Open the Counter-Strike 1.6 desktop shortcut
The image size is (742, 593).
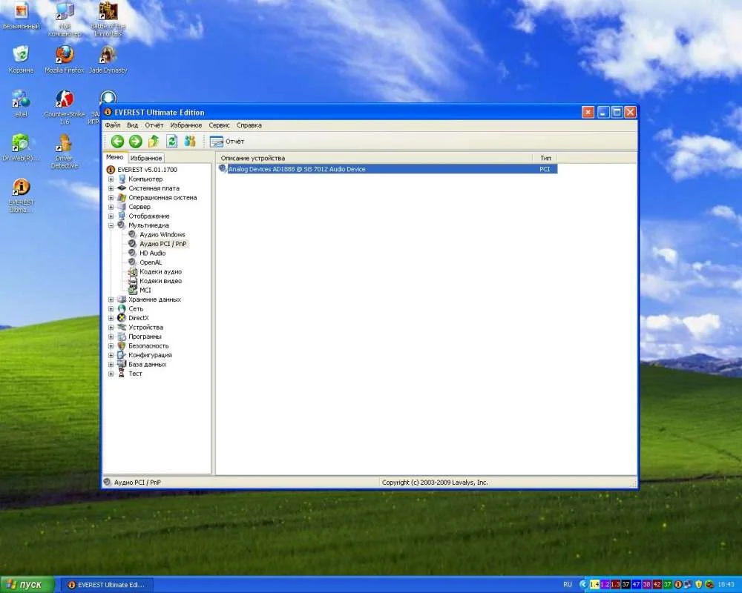click(x=65, y=107)
